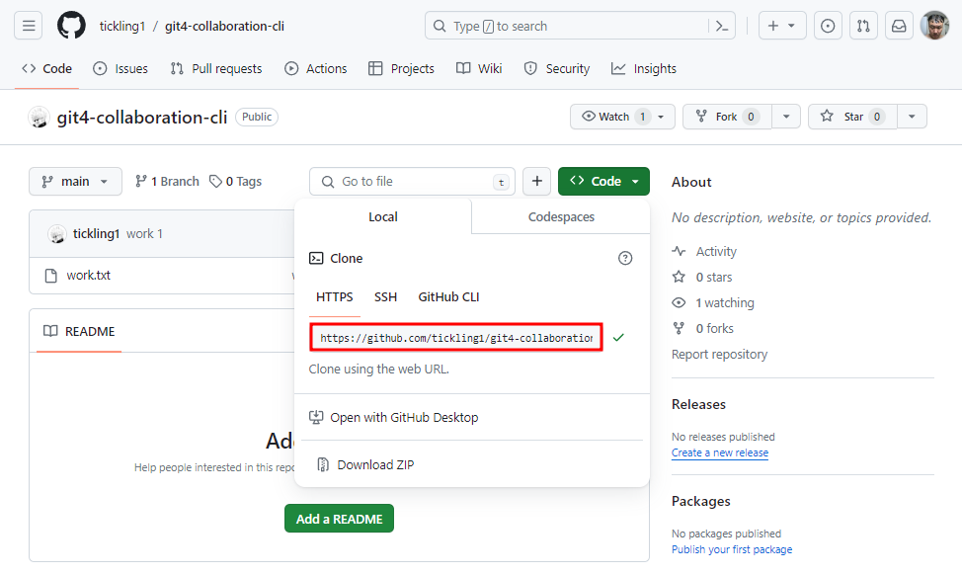Open the 0 stars link

[702, 278]
